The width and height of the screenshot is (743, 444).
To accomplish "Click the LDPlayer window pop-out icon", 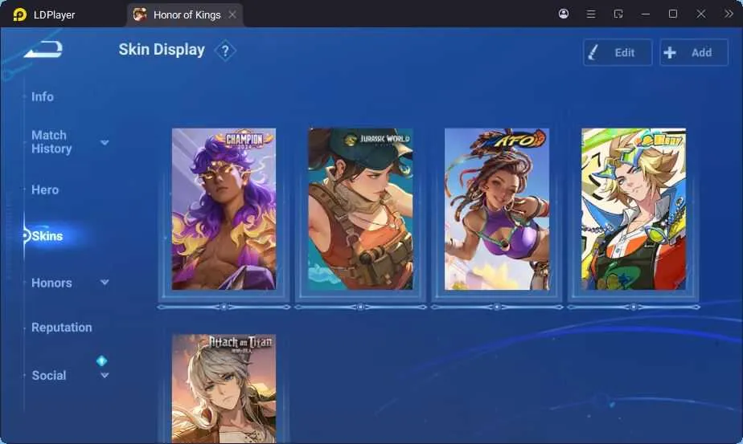I will pyautogui.click(x=618, y=14).
